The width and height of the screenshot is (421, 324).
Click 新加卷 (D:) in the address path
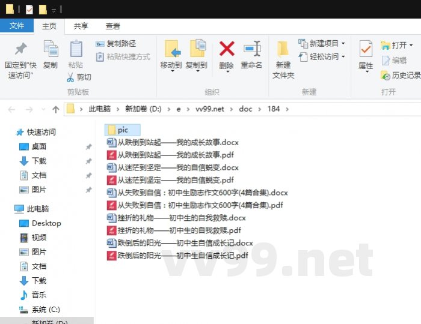pos(143,109)
